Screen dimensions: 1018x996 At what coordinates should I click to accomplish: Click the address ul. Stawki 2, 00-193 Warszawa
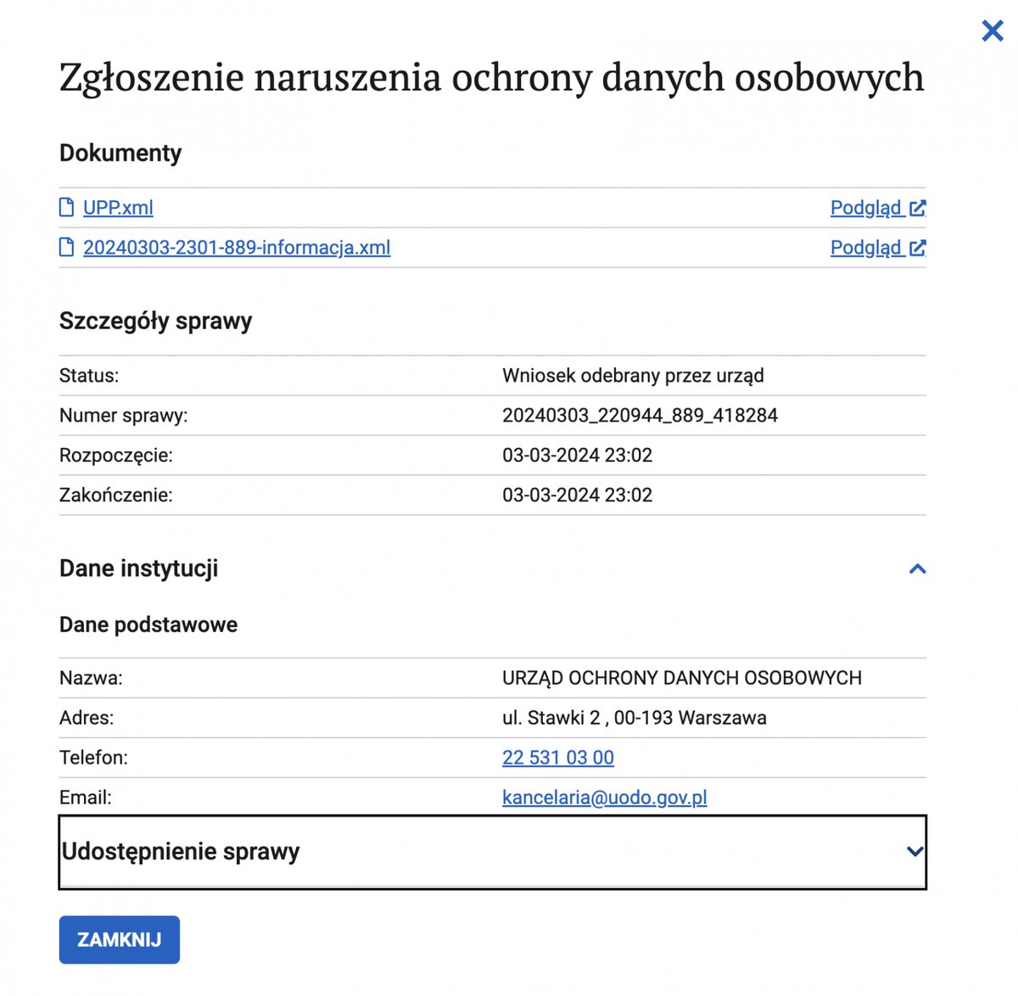[634, 718]
